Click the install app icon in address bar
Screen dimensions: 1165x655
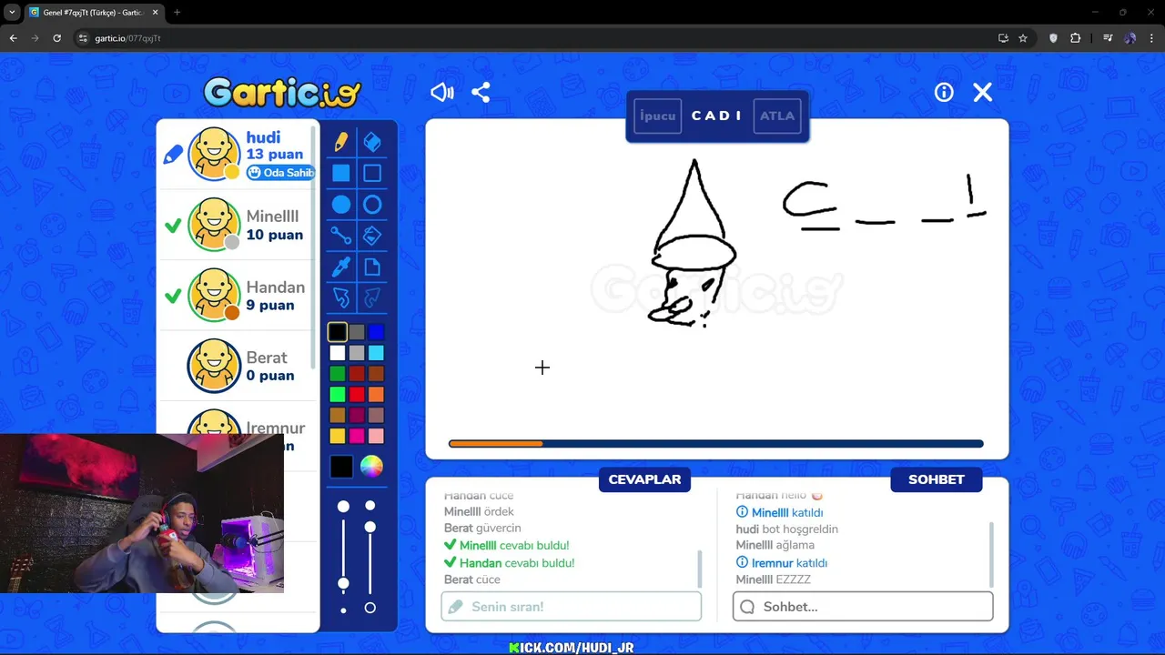point(1003,38)
